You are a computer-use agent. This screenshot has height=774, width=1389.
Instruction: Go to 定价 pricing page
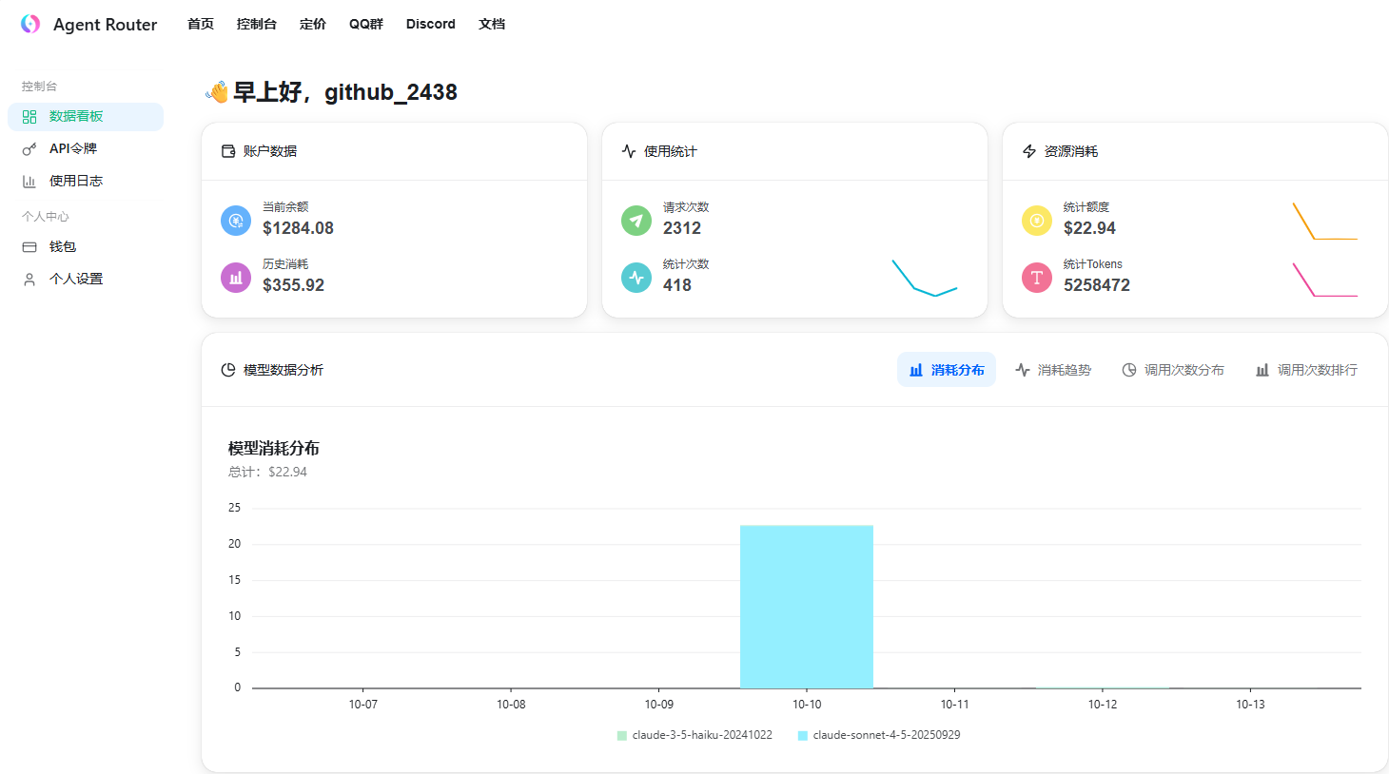[x=313, y=24]
